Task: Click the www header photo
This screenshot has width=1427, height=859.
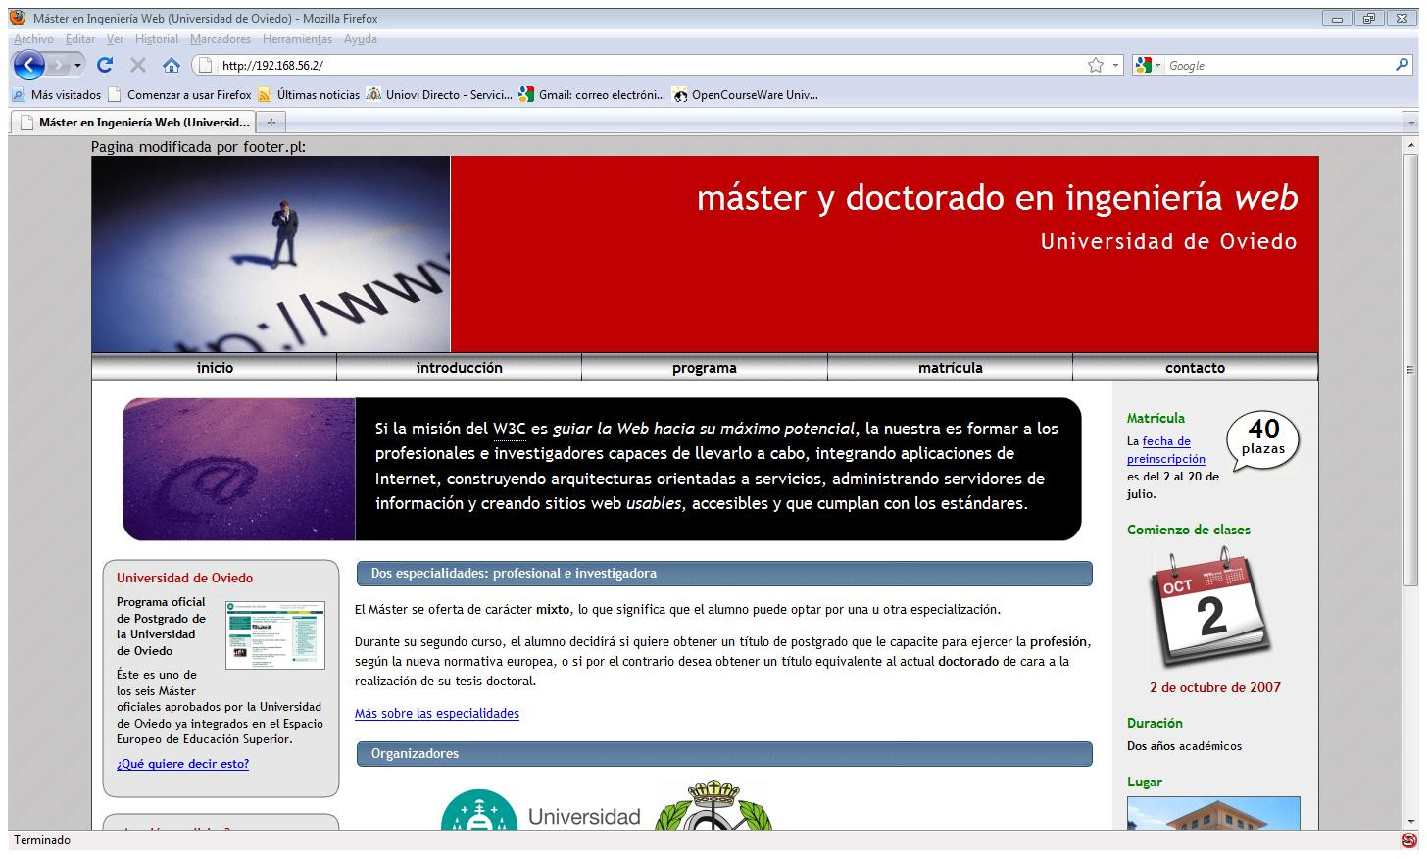Action: click(271, 254)
